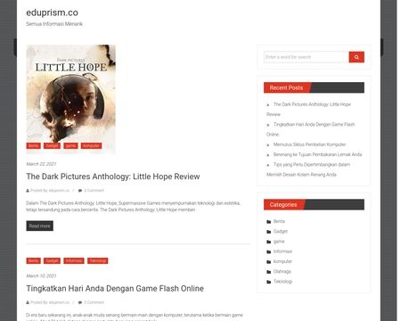Select Informasi tag above Game Flash post
Image resolution: width=401 pixels, height=321 pixels.
click(74, 260)
